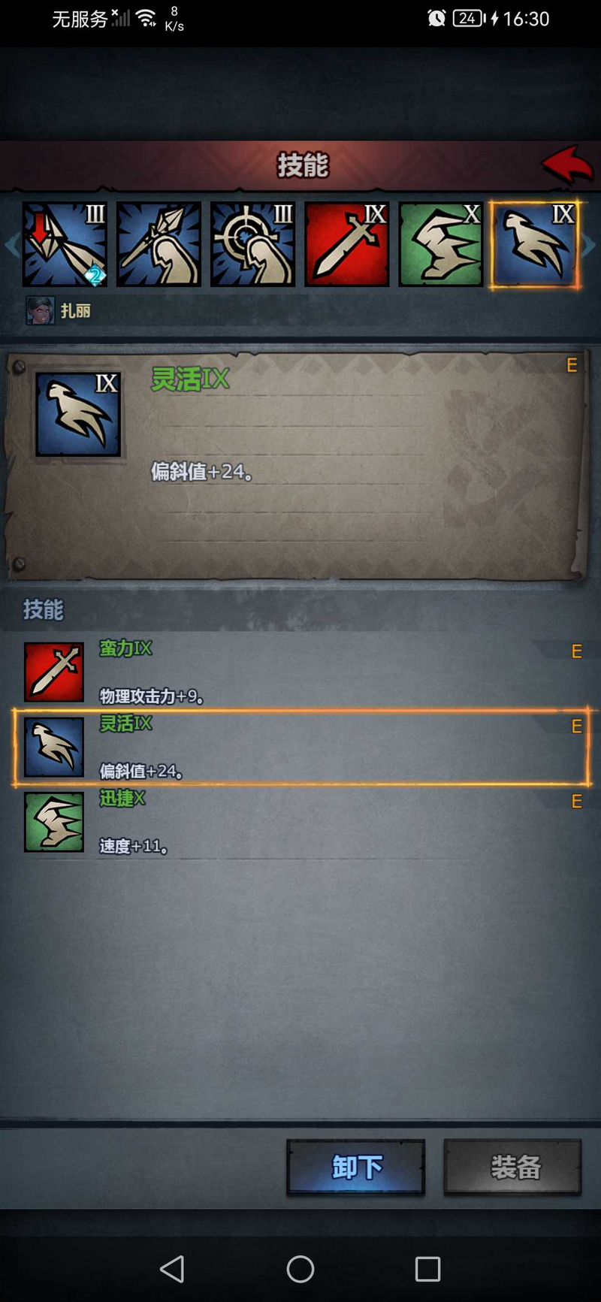The width and height of the screenshot is (601, 1302).
Task: Tap Android back navigation triangle
Action: 172,1269
